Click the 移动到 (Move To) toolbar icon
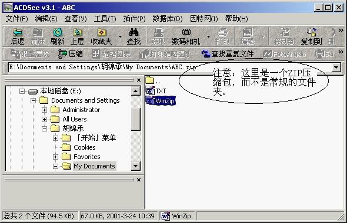The image size is (347, 223). (x=285, y=36)
